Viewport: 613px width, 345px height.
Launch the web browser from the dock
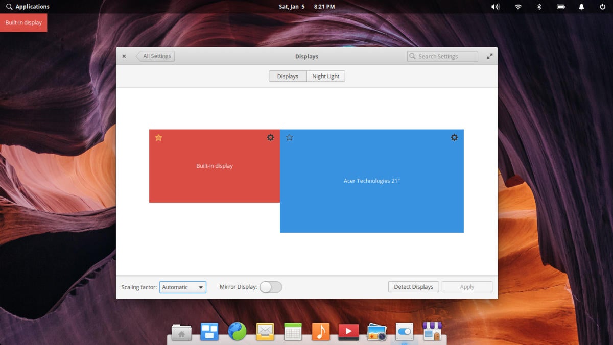[238, 332]
